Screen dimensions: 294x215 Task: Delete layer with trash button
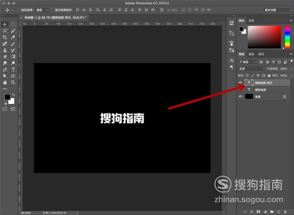(x=285, y=212)
